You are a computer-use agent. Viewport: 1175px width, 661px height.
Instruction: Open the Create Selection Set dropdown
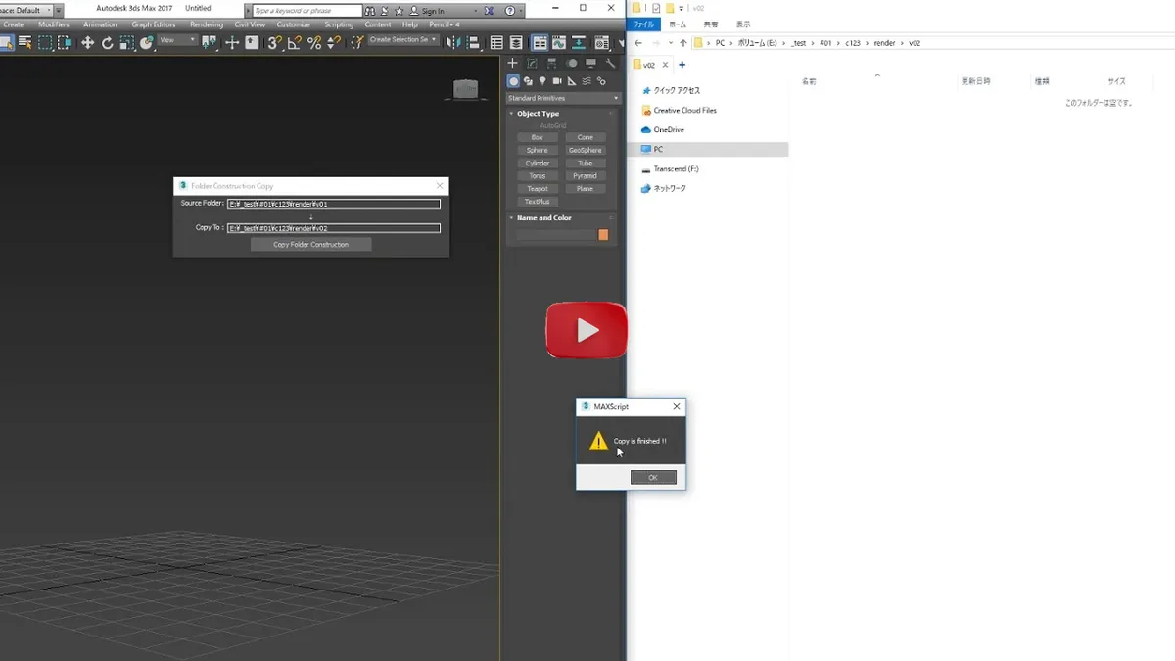click(x=403, y=40)
